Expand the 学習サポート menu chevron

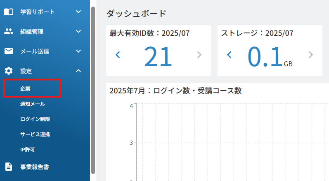[x=78, y=12]
